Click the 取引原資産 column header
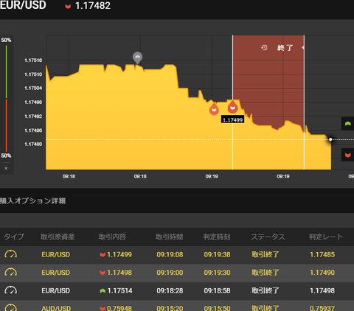The height and width of the screenshot is (311, 354). (x=58, y=237)
